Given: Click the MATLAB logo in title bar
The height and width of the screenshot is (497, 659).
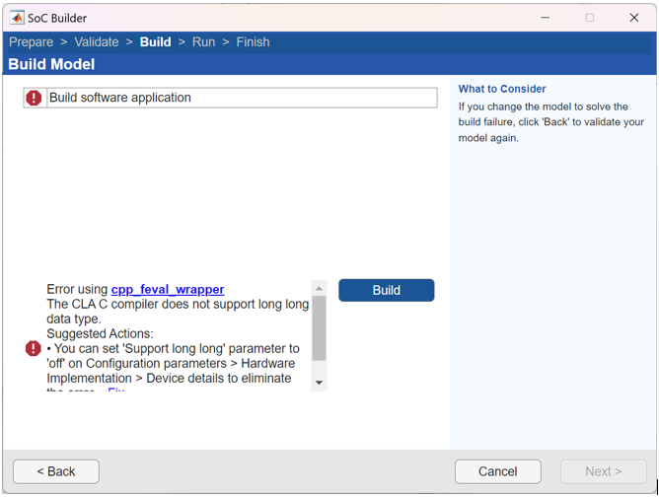Looking at the screenshot, I should tap(17, 18).
